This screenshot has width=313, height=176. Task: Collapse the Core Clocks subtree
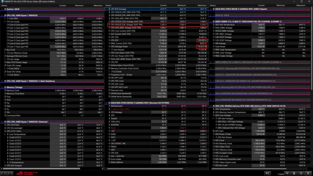[x=5, y=22]
